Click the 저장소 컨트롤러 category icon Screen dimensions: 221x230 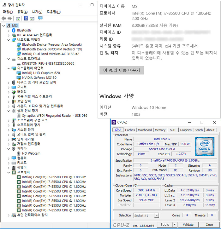pyautogui.click(x=14, y=144)
